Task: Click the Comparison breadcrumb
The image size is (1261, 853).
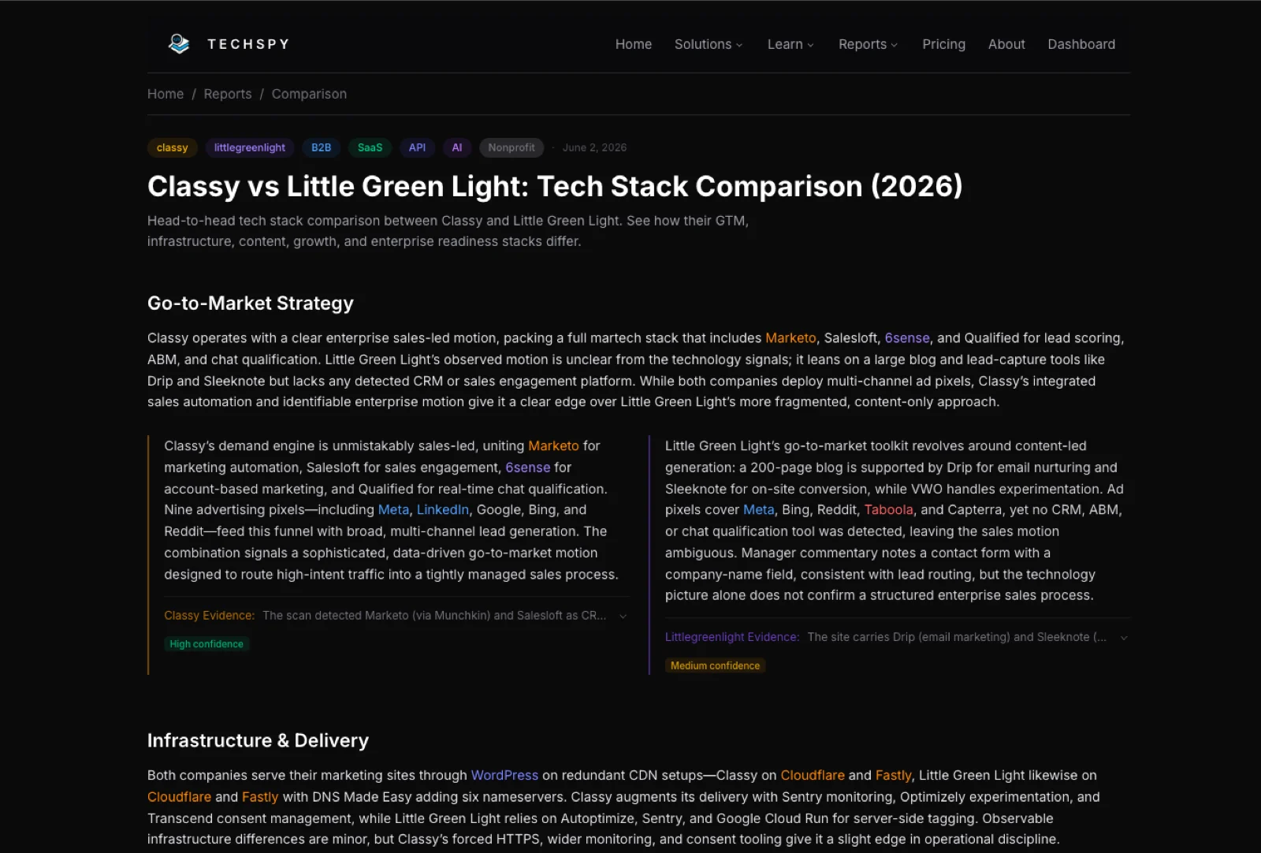Action: point(309,94)
